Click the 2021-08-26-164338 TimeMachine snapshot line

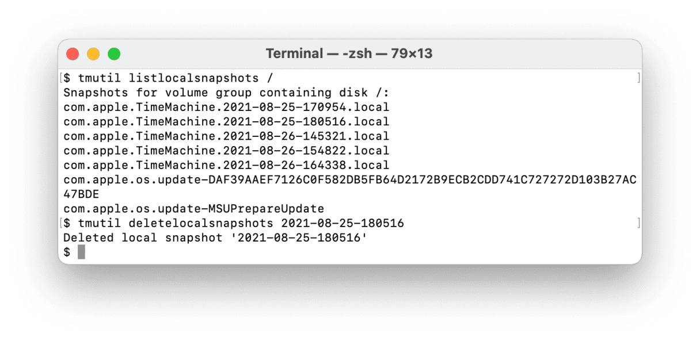(x=226, y=165)
